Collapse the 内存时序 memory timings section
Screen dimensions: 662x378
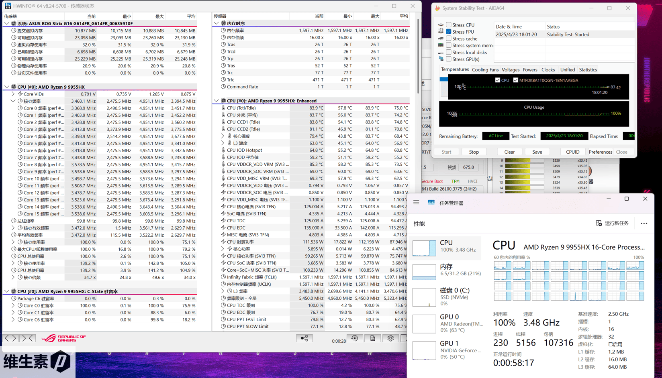217,23
